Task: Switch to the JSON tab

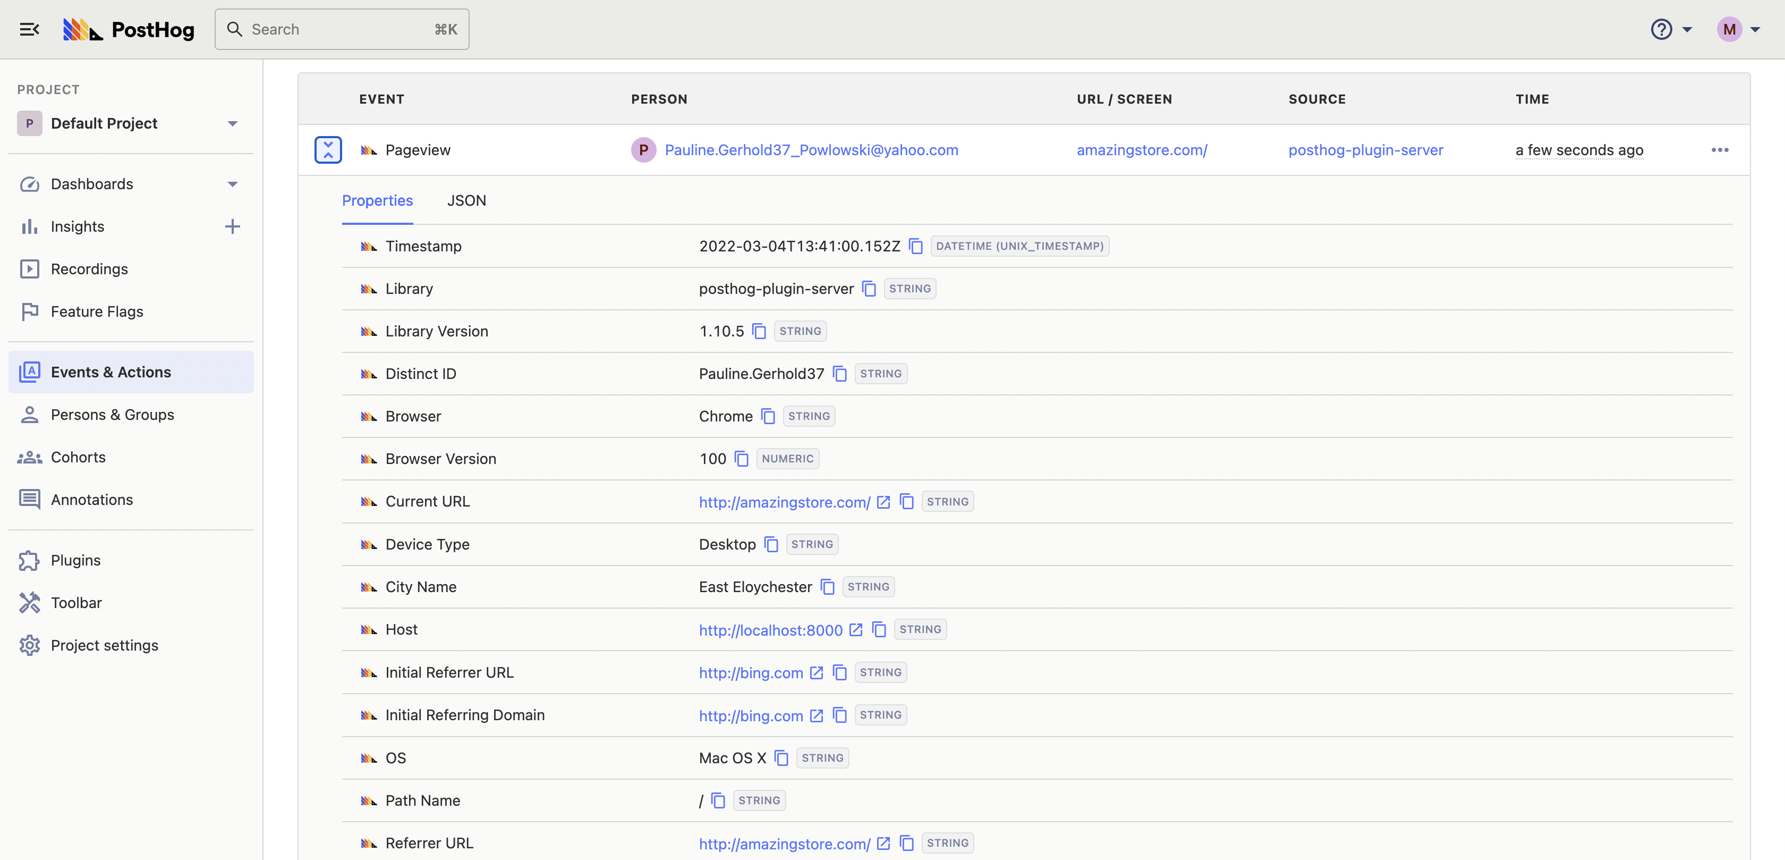Action: tap(466, 200)
